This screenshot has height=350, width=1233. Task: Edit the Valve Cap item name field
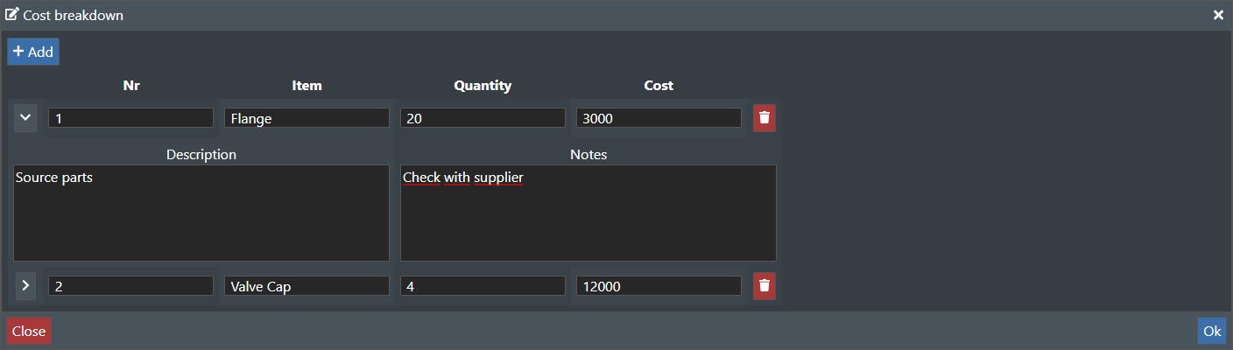[306, 286]
